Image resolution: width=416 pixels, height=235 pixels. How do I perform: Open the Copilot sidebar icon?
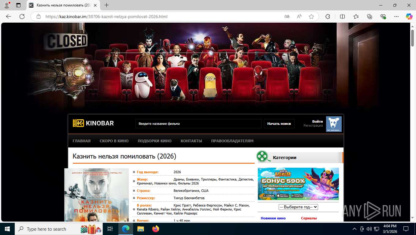[409, 17]
